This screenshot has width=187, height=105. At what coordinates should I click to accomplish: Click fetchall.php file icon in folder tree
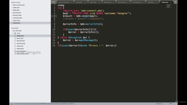coord(15,41)
